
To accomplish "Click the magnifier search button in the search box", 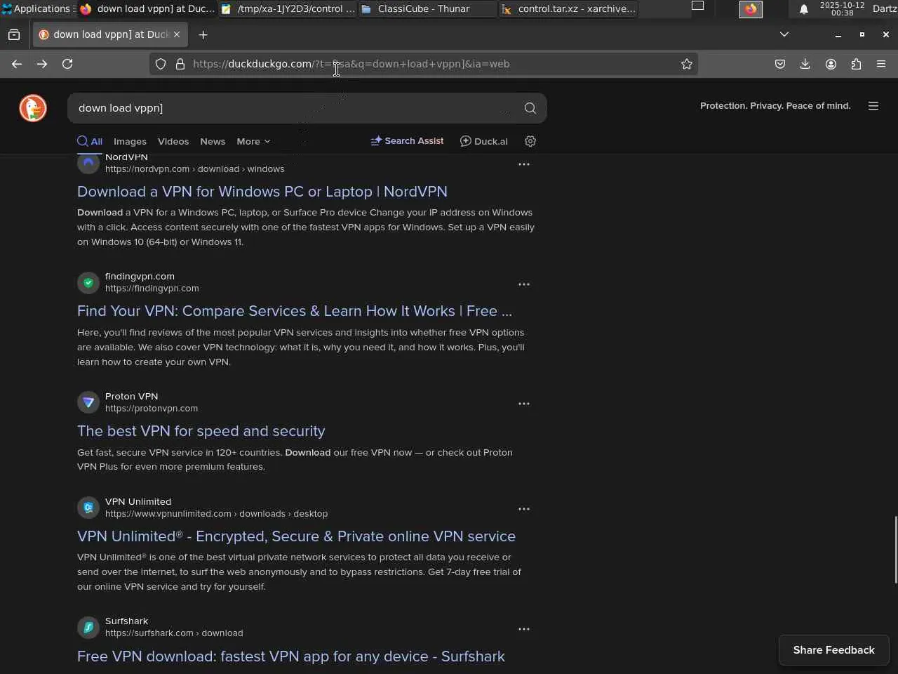I will (530, 108).
